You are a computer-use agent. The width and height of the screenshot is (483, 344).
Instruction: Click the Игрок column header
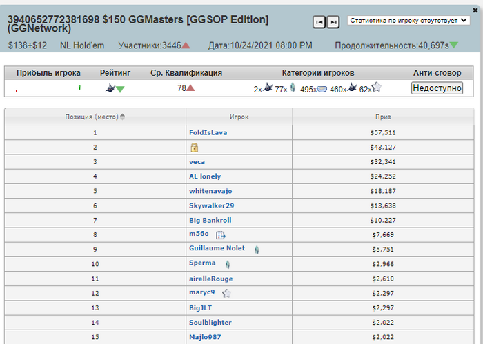[239, 117]
